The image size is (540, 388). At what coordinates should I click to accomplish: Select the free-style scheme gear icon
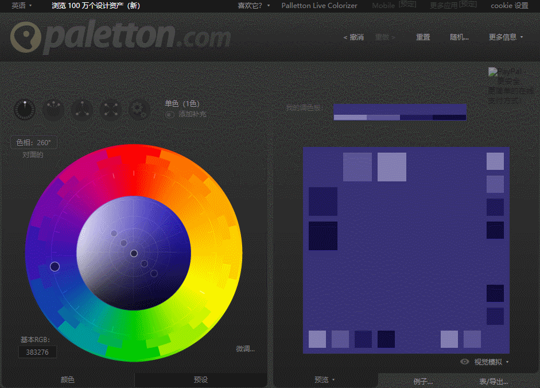click(139, 110)
